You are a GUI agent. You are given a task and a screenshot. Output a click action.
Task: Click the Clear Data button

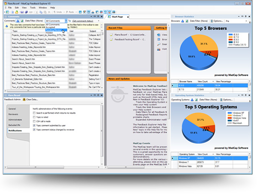click(30, 100)
